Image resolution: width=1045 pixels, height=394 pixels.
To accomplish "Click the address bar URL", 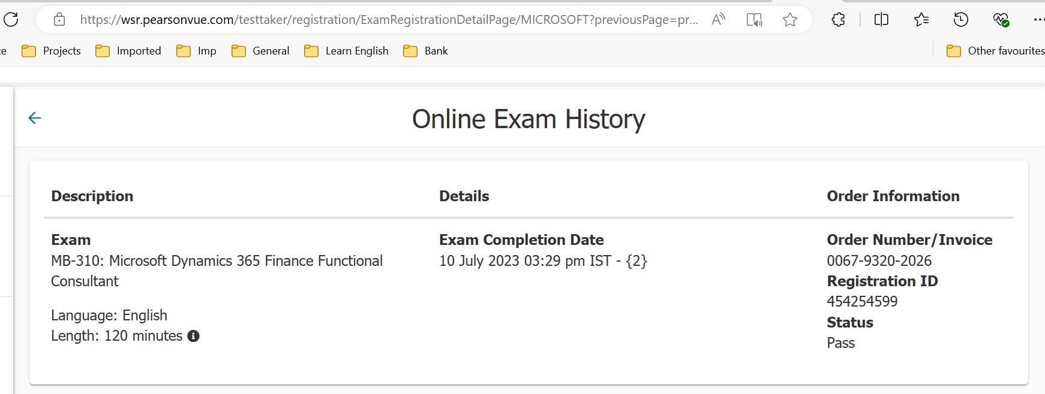I will pyautogui.click(x=389, y=20).
